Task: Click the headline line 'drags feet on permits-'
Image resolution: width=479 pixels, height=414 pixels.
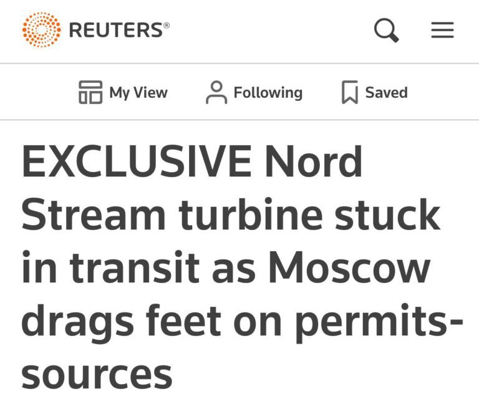Action: pos(242,323)
